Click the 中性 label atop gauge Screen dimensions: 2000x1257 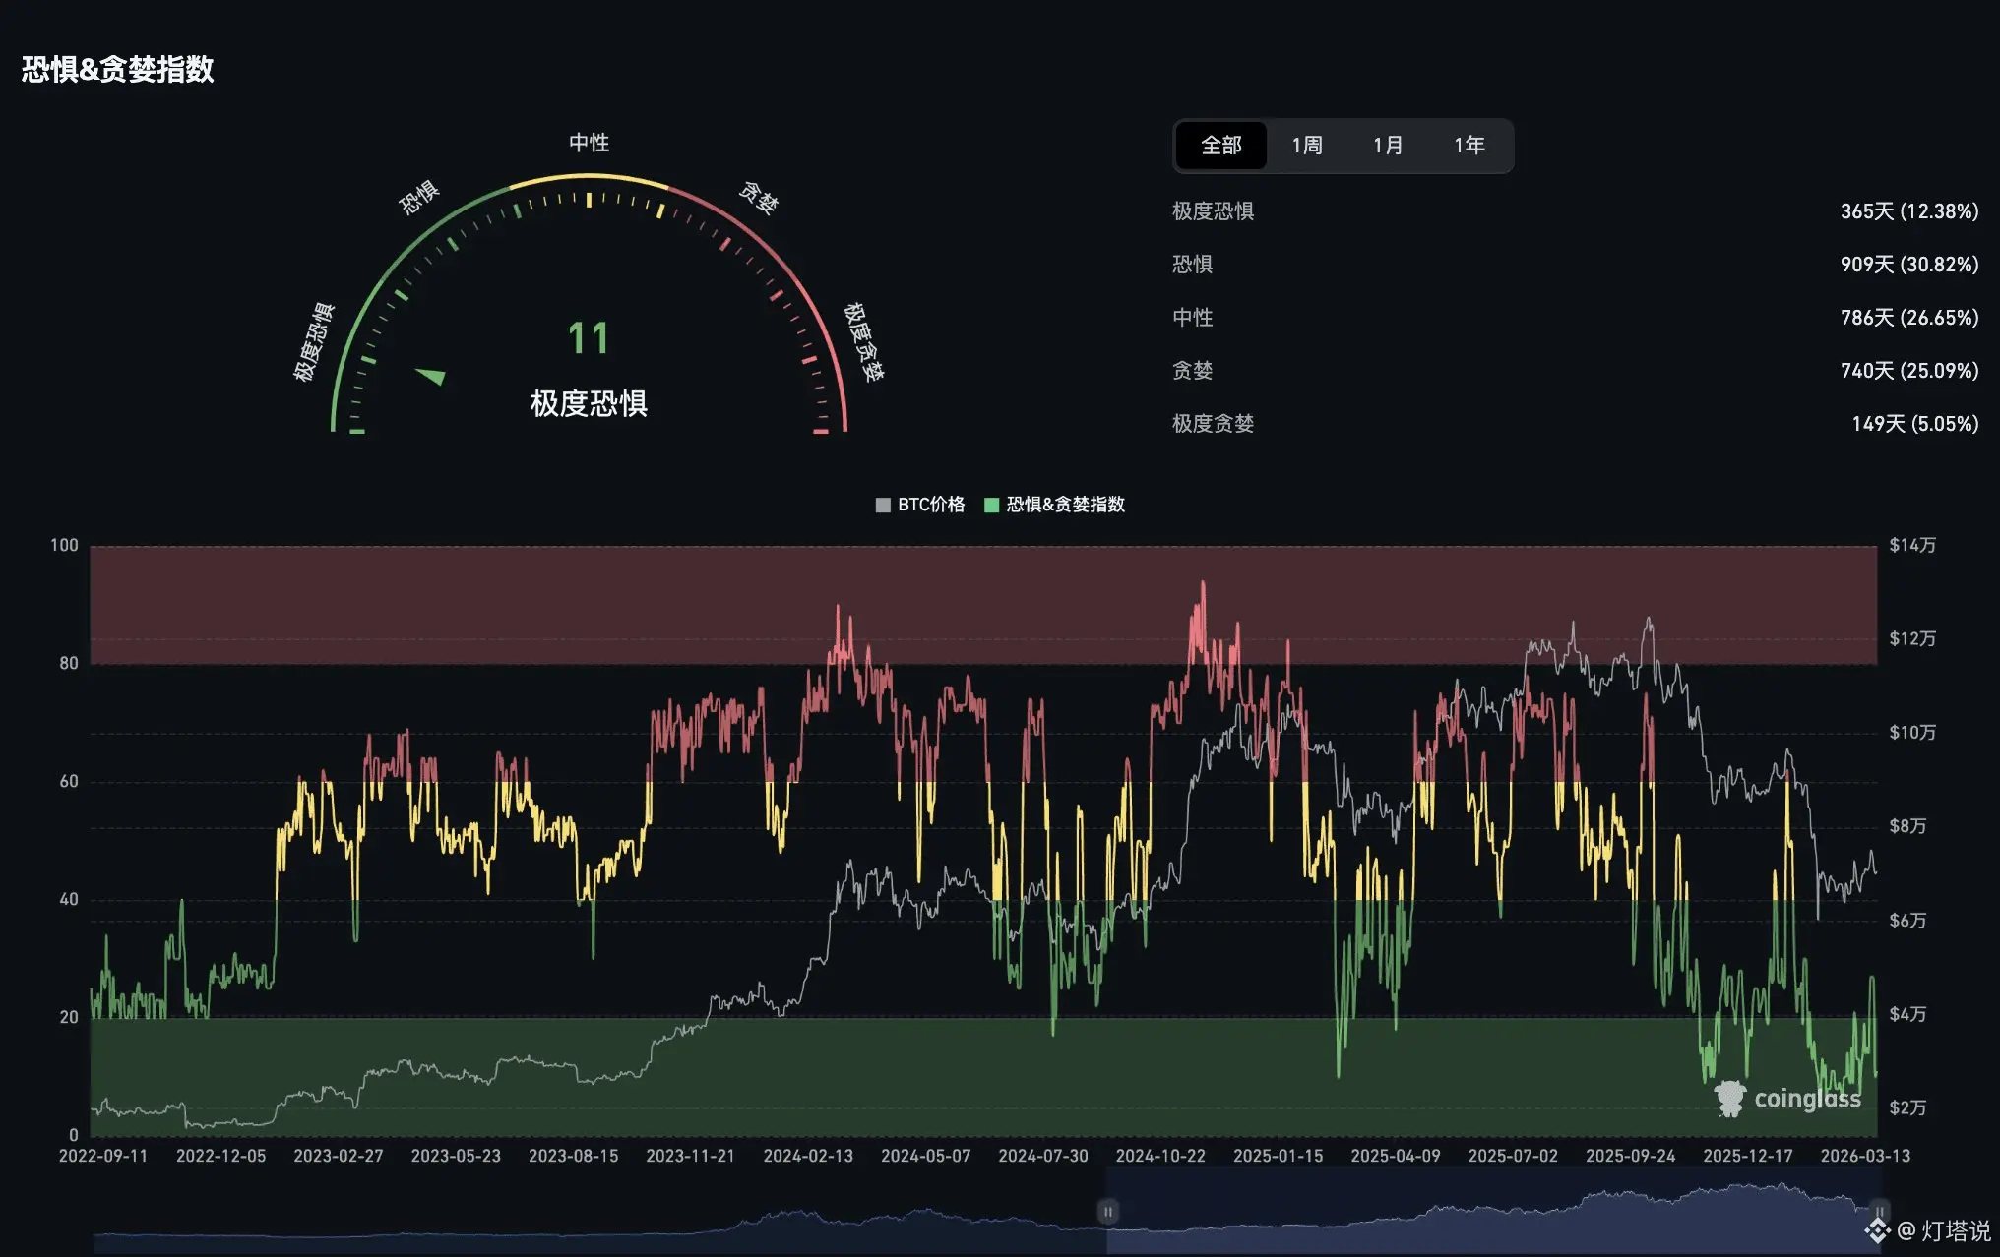(589, 143)
